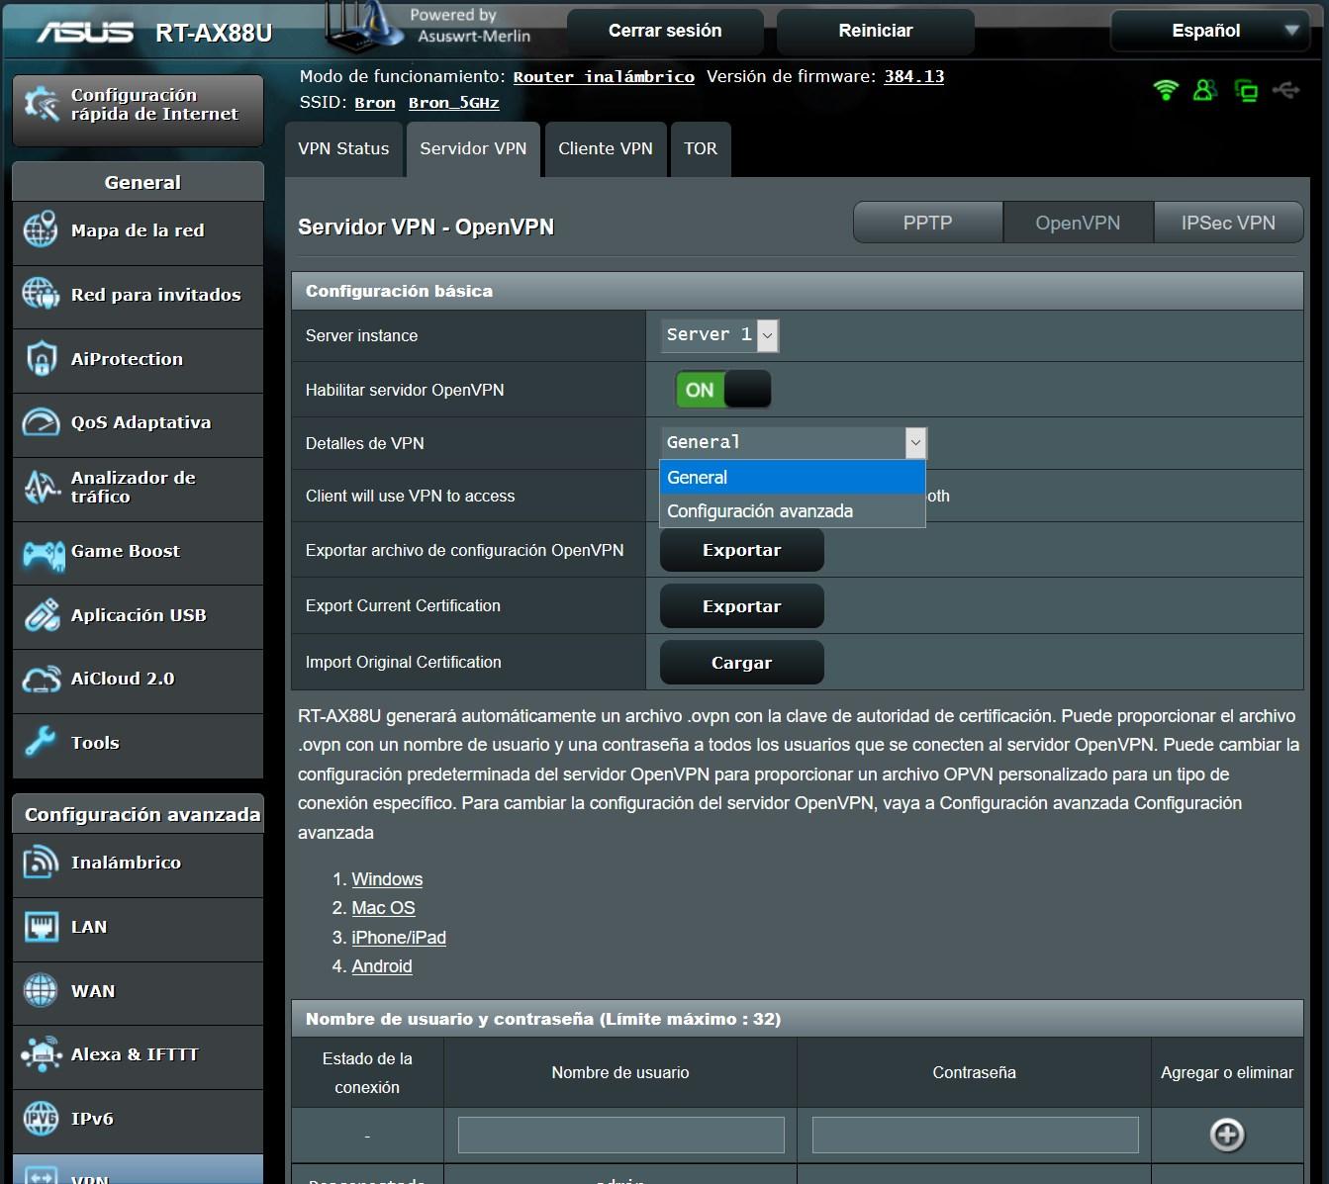Click the Router inalámbrico mode link
This screenshot has height=1184, width=1329.
click(x=604, y=76)
